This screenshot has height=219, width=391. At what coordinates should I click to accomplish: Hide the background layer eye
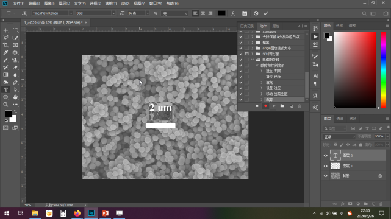325,176
